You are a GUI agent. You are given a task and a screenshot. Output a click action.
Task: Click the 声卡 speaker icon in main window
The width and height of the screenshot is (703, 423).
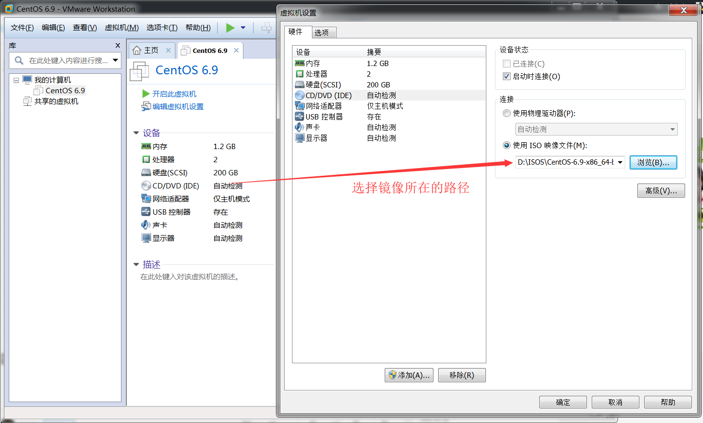coord(146,224)
